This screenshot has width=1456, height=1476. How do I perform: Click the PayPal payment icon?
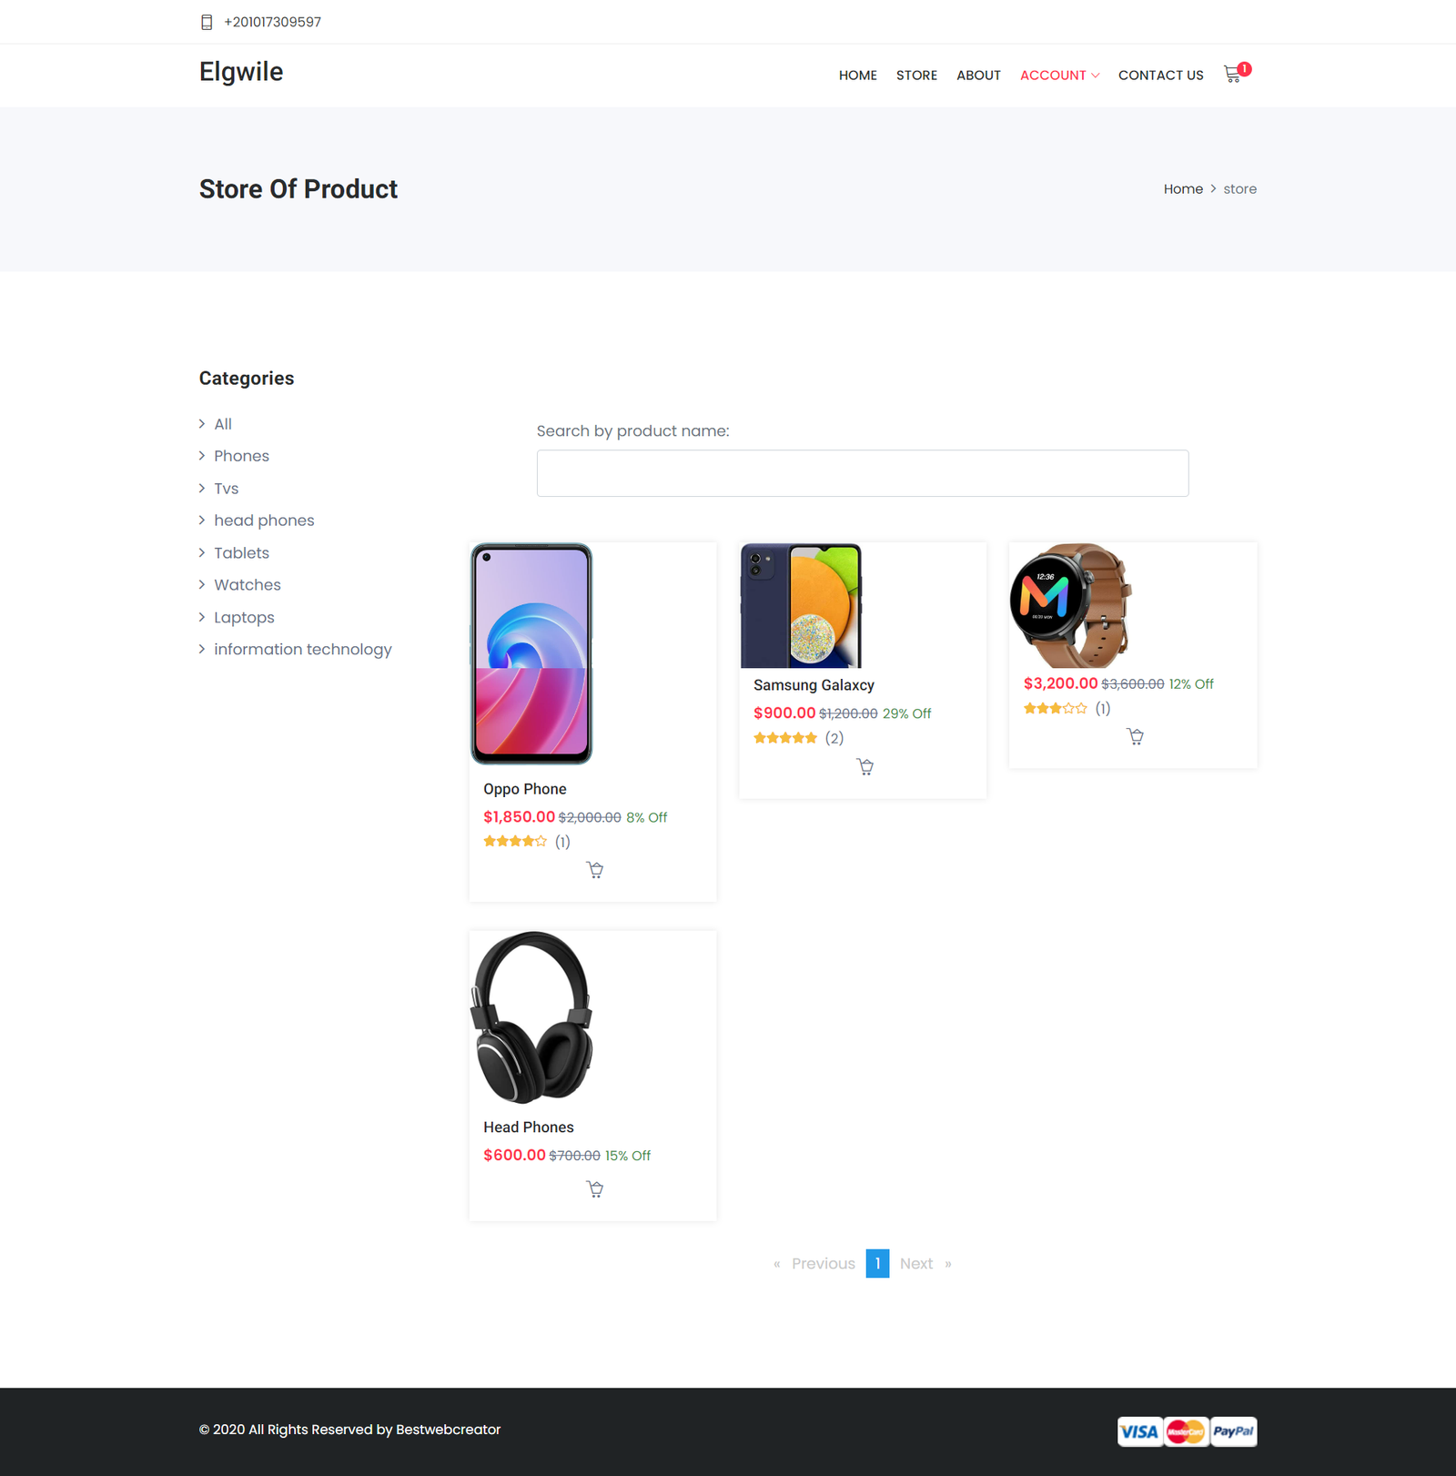(1233, 1431)
